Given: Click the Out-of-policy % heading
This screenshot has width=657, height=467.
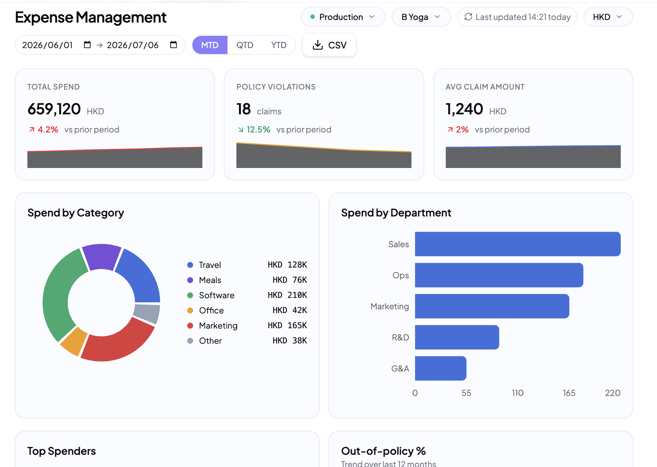Looking at the screenshot, I should [383, 451].
